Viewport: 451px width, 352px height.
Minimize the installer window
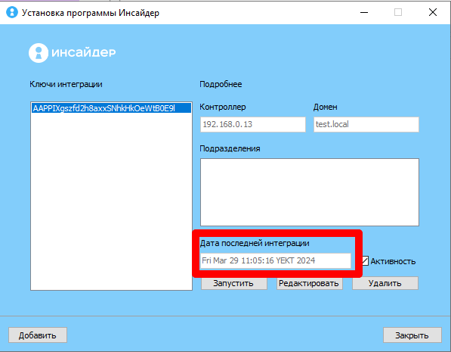[364, 12]
